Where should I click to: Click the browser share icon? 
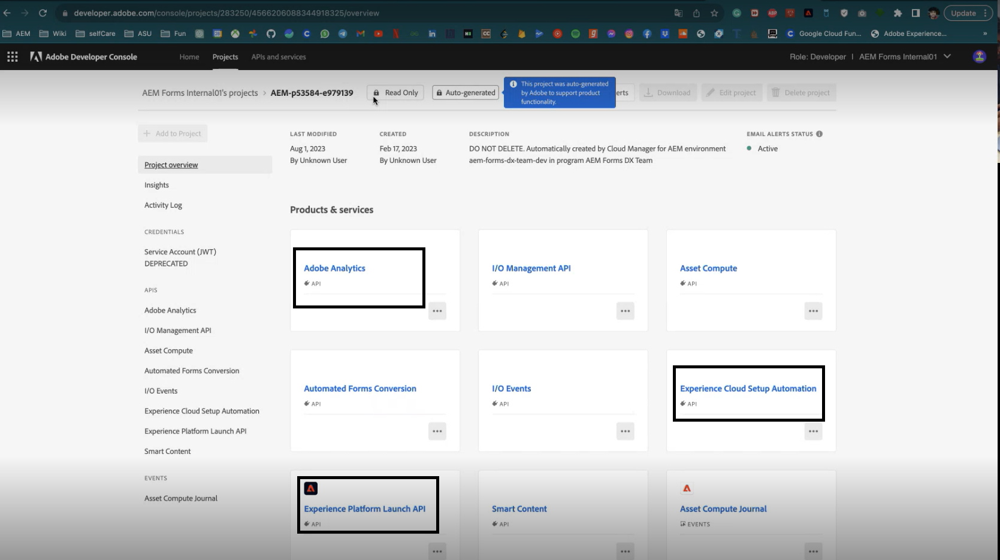coord(696,13)
